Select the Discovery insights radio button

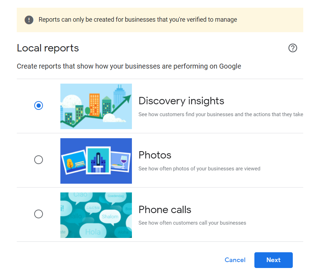point(39,106)
